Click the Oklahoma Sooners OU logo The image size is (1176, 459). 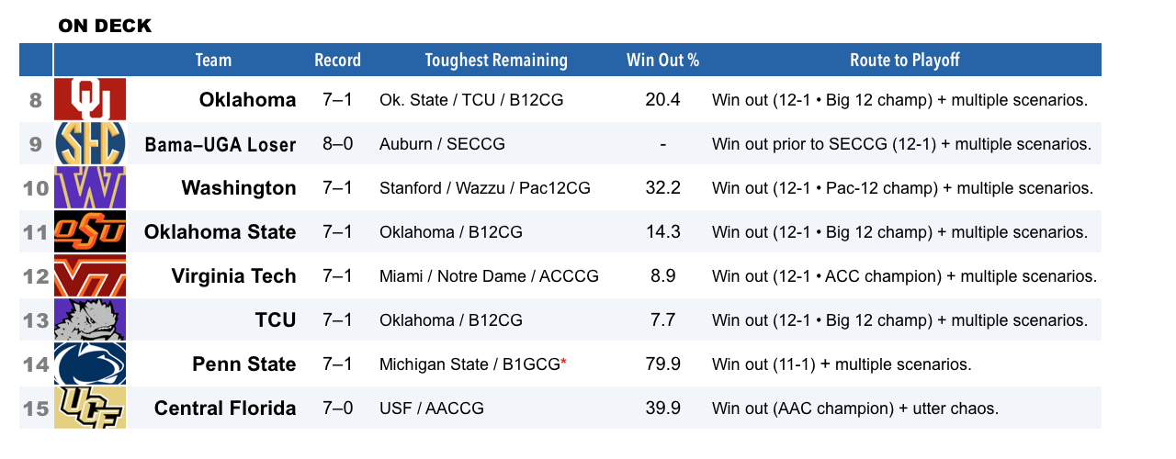tap(90, 99)
